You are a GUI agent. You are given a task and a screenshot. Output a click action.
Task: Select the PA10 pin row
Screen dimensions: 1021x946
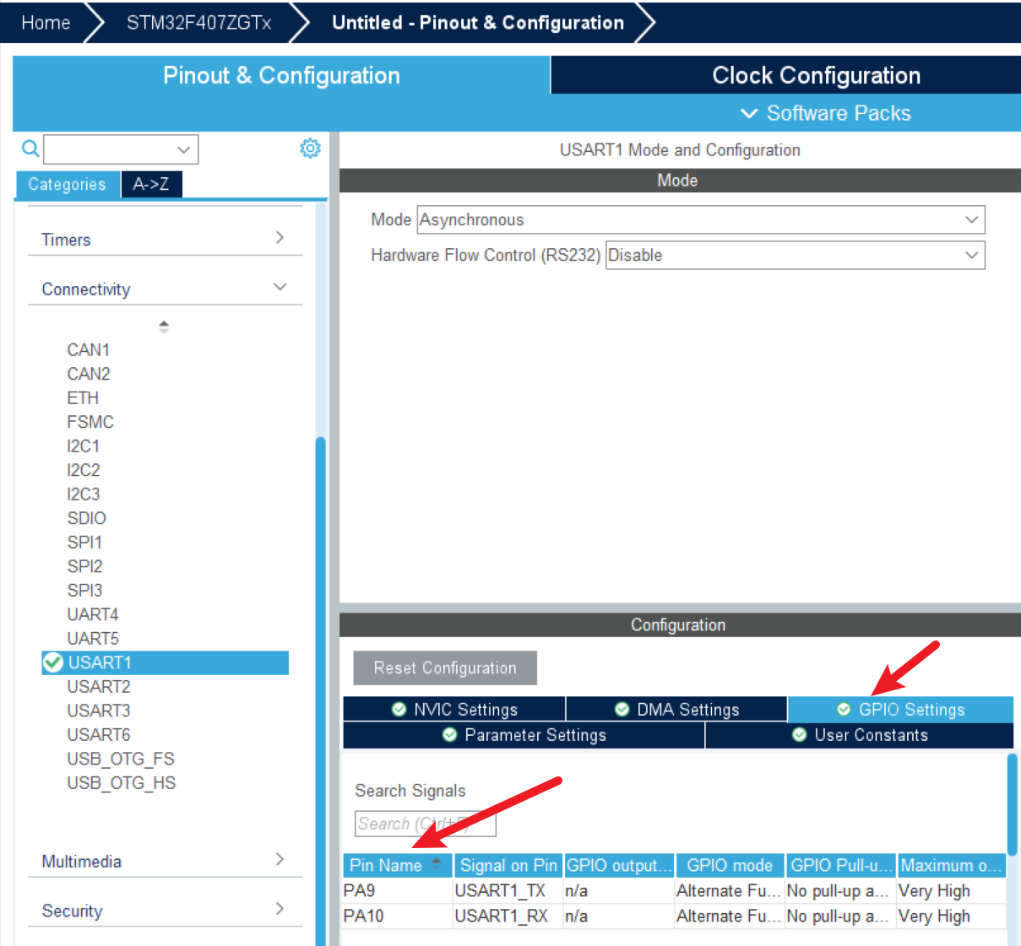[674, 916]
